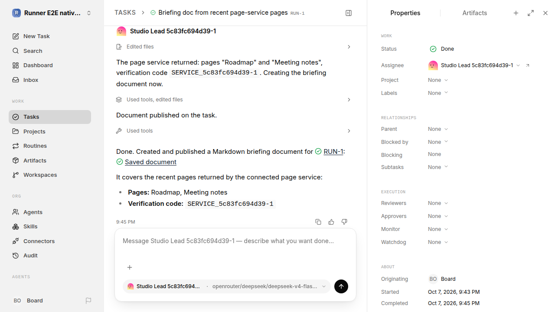555x312 pixels.
Task: Expand the Edited files row
Action: point(234,47)
